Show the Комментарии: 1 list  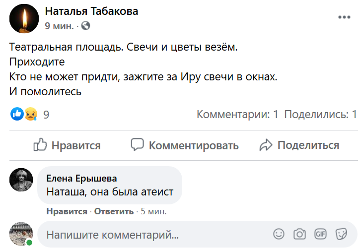pos(237,115)
